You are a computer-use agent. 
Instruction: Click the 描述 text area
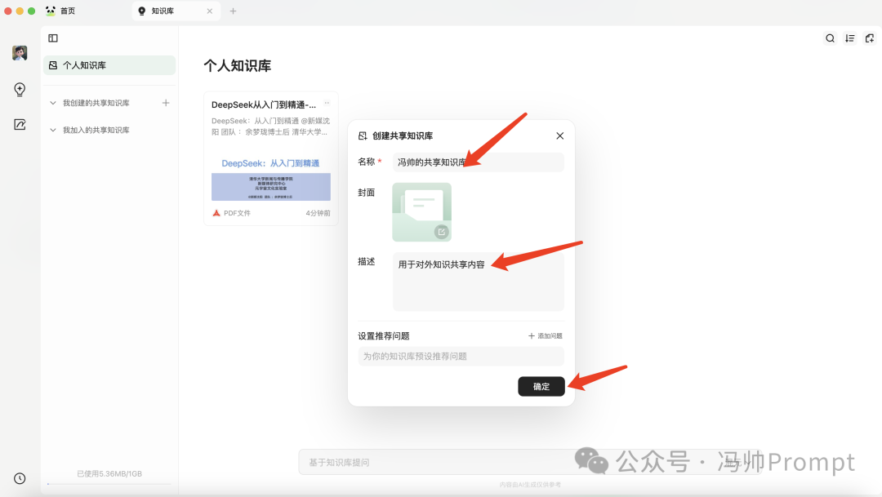pos(478,282)
